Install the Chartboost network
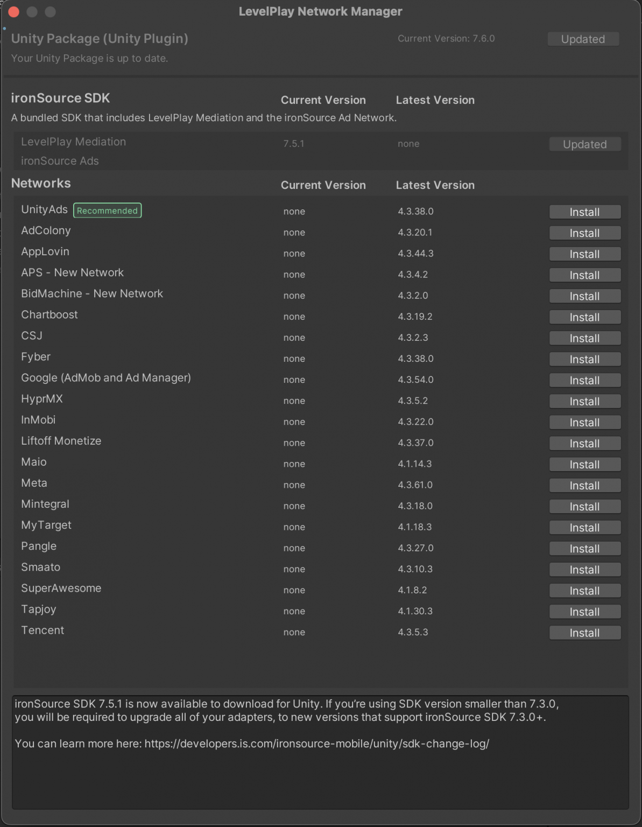Image resolution: width=642 pixels, height=827 pixels. (x=584, y=317)
